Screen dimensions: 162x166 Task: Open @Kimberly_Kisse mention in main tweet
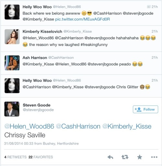click(x=127, y=126)
